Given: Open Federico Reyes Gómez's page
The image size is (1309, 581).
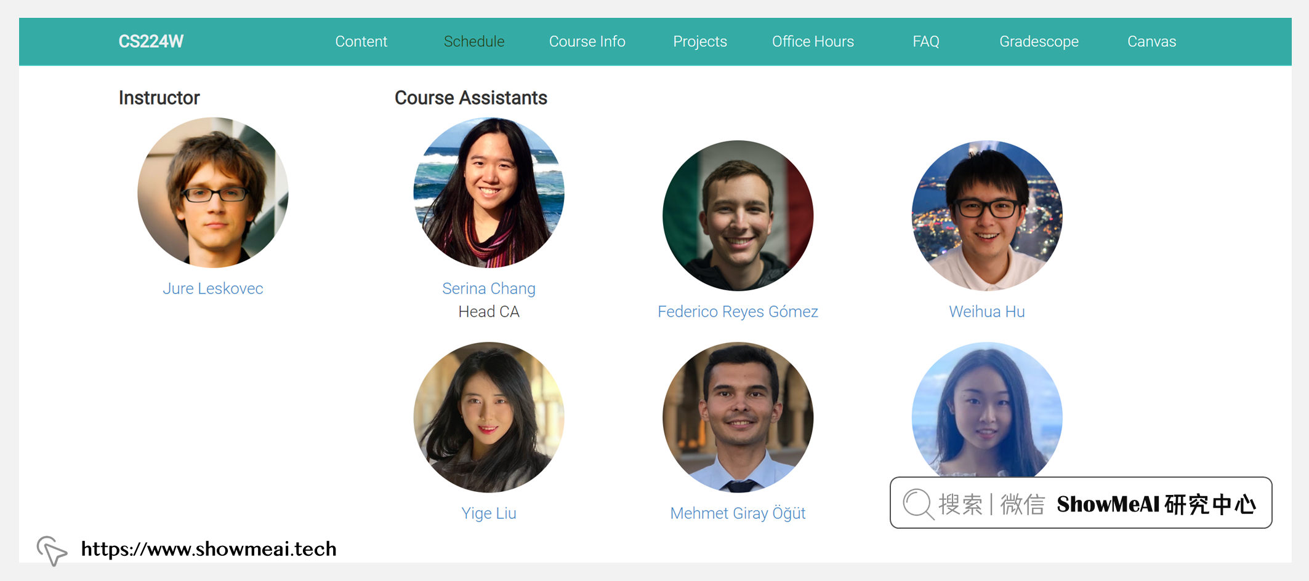Looking at the screenshot, I should (x=738, y=311).
